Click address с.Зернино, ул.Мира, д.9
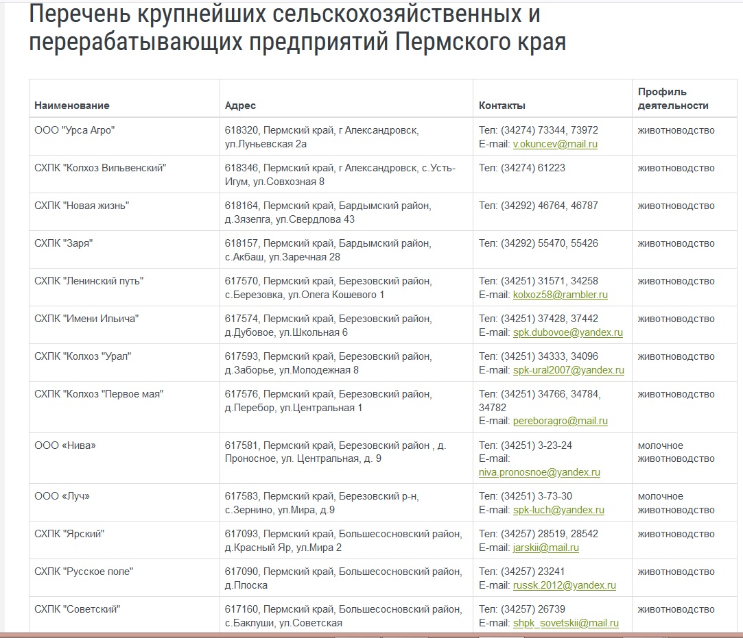The height and width of the screenshot is (638, 743). (x=322, y=503)
